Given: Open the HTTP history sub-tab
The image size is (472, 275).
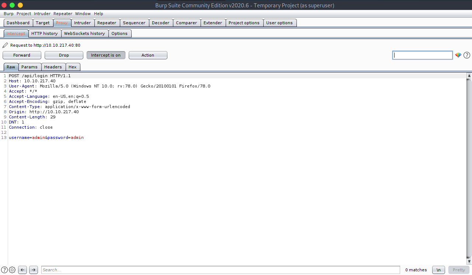Looking at the screenshot, I should pyautogui.click(x=45, y=33).
